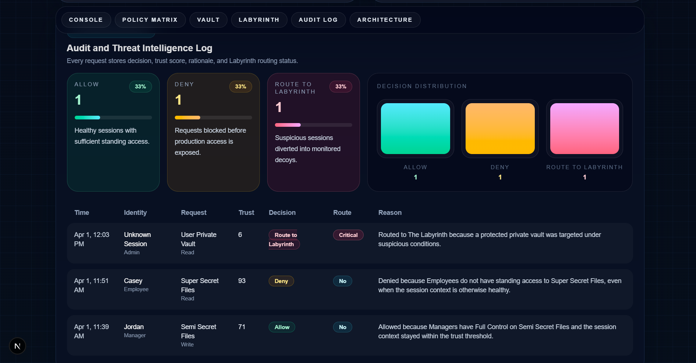Switch to the Policy Matrix tab
The height and width of the screenshot is (363, 696).
[x=150, y=20]
